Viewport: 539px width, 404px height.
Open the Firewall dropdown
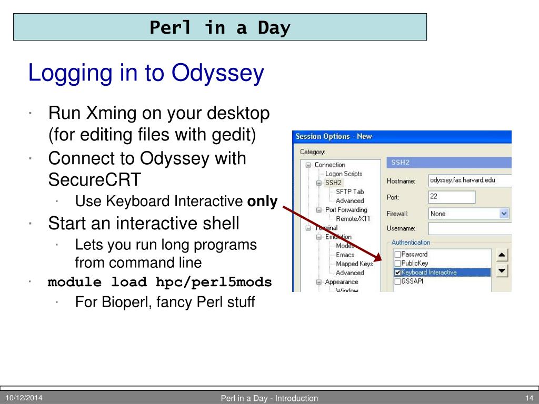point(504,214)
